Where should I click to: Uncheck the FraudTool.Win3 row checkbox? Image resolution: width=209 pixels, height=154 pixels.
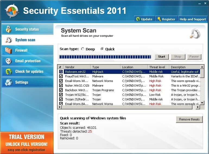[x=61, y=76]
